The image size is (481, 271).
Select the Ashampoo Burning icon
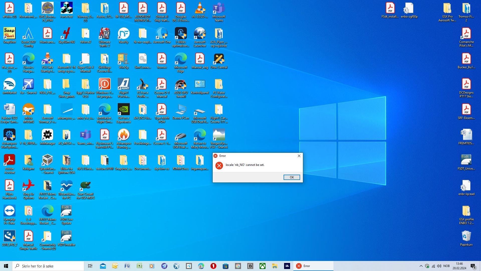pyautogui.click(x=124, y=139)
